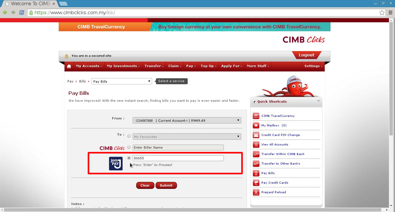Click the CIMB Clicks logo beside biller field

point(112,148)
